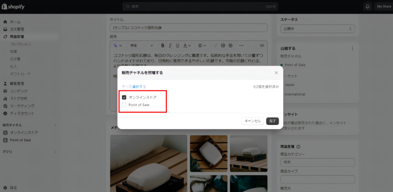This screenshot has width=393, height=192.
Task: Click the 顧客管理 person icon
Action: point(5,84)
